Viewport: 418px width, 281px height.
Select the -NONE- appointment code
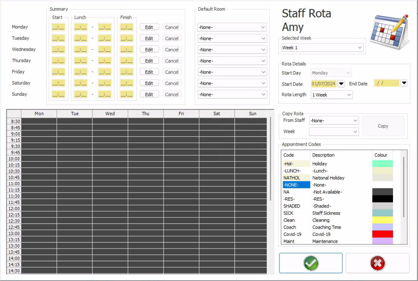296,185
